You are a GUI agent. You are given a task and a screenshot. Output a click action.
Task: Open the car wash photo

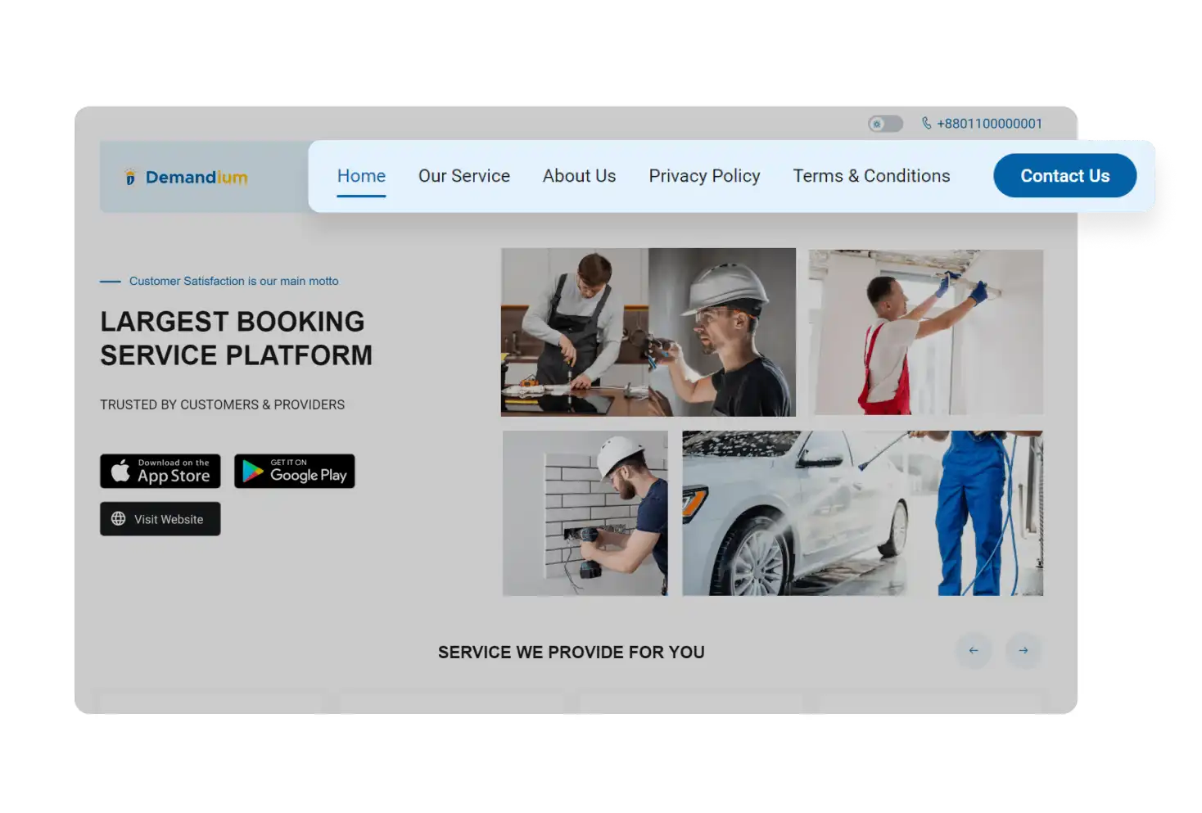pyautogui.click(x=863, y=513)
